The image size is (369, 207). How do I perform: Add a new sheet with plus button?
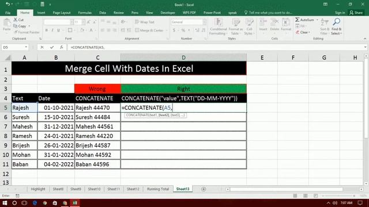pos(204,189)
